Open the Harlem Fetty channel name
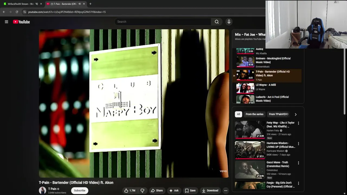347x195 pixels. [273, 131]
